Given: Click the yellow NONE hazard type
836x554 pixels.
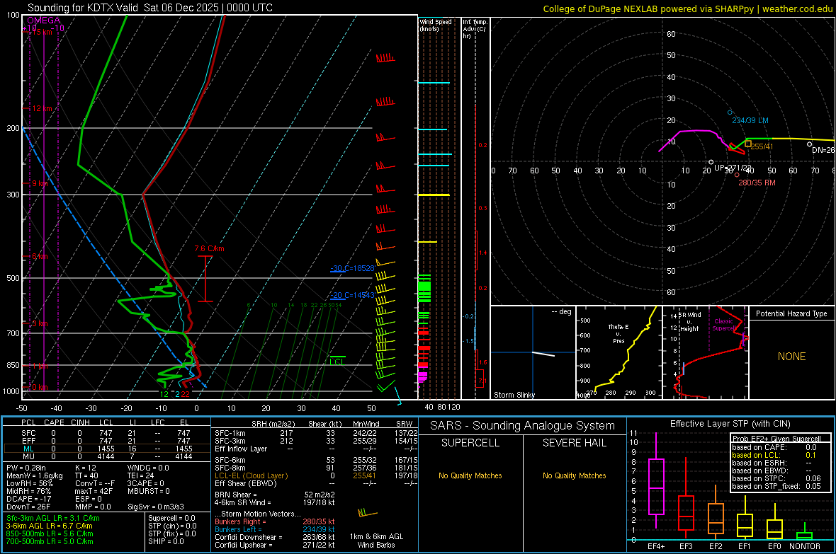Looking at the screenshot, I should 791,357.
